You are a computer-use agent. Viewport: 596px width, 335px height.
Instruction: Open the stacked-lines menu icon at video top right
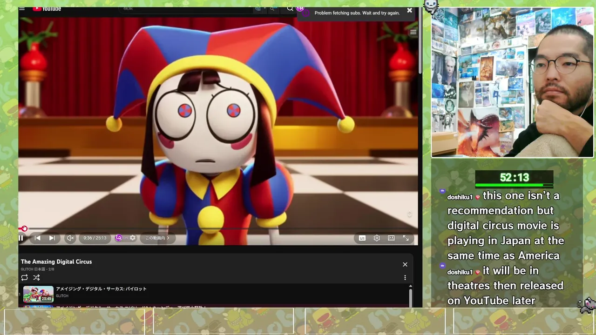(413, 32)
